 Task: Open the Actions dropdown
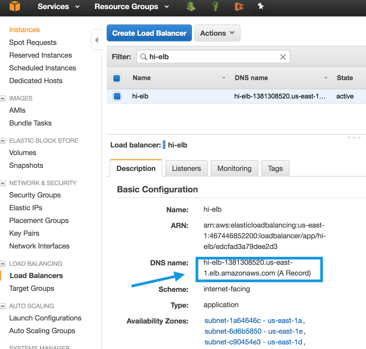(x=217, y=33)
